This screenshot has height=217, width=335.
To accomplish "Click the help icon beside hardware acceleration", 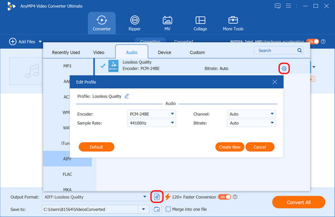I will tap(323, 42).
